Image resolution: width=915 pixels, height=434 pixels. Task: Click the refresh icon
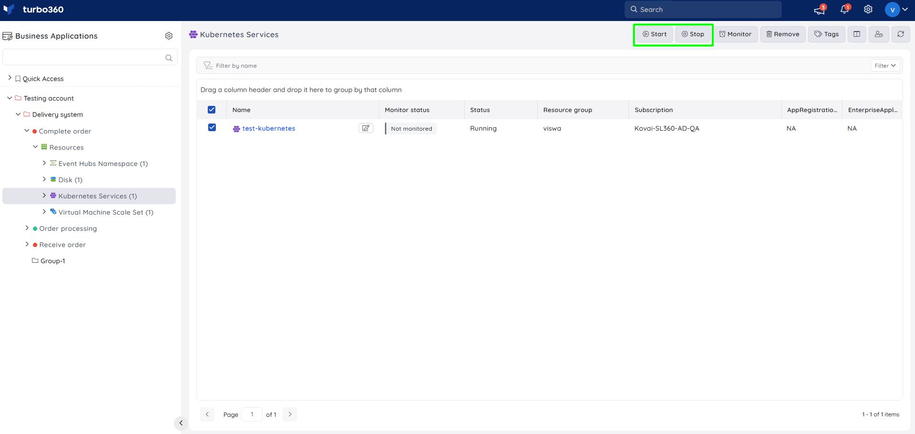901,34
